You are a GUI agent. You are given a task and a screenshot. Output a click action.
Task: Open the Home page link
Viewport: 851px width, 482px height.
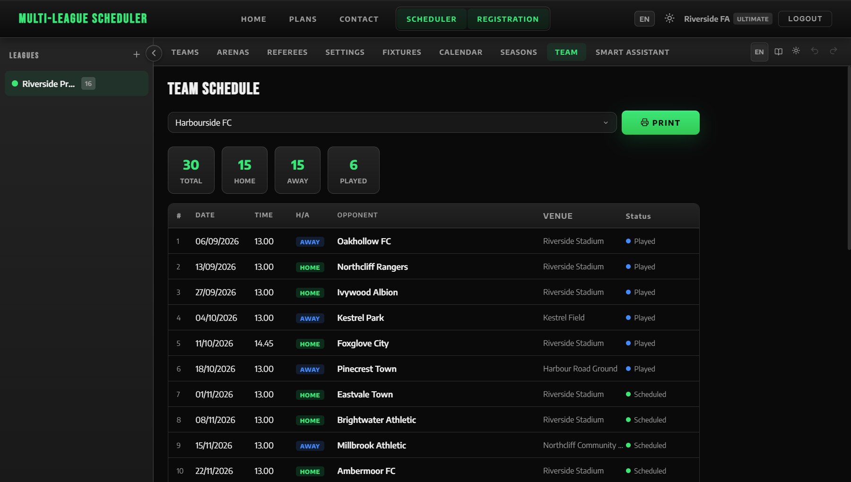click(x=253, y=19)
